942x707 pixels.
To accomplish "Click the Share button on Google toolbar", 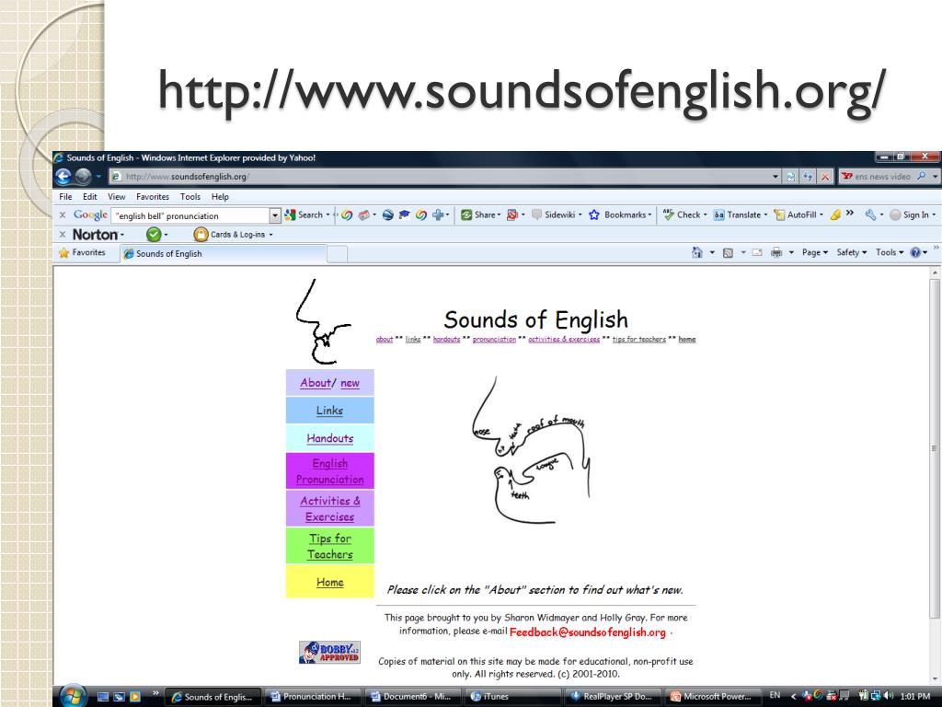I will [x=480, y=214].
